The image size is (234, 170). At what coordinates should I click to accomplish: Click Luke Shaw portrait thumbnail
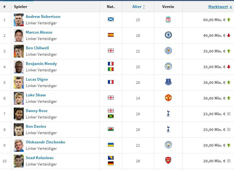[x=19, y=98]
